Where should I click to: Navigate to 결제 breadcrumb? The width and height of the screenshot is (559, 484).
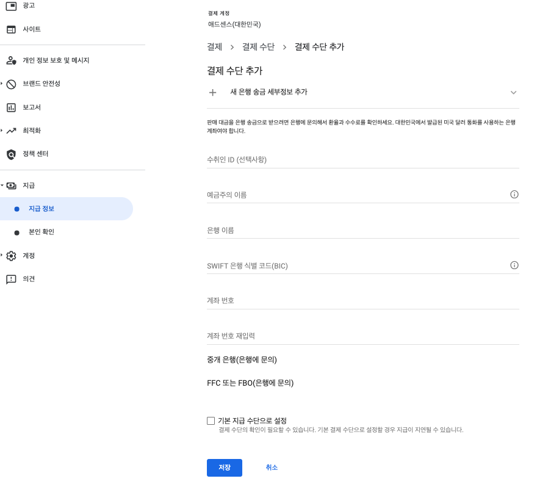(x=214, y=46)
